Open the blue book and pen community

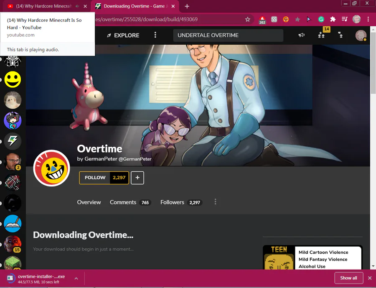pyautogui.click(x=13, y=224)
